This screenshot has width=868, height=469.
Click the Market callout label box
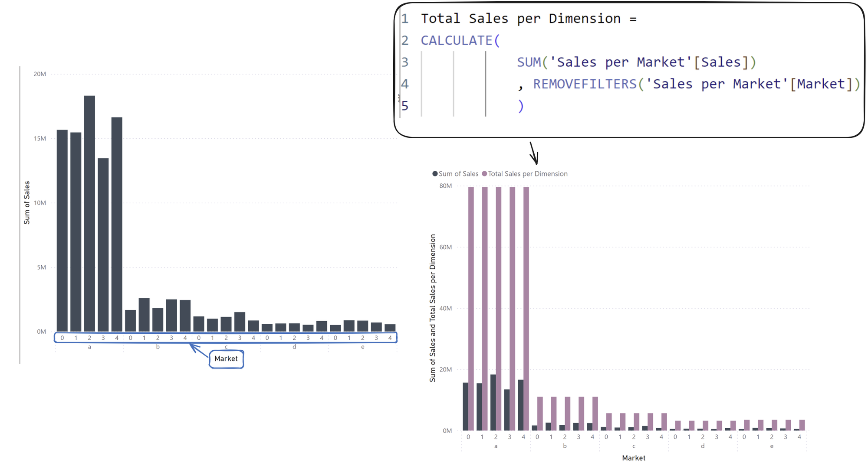tap(226, 359)
